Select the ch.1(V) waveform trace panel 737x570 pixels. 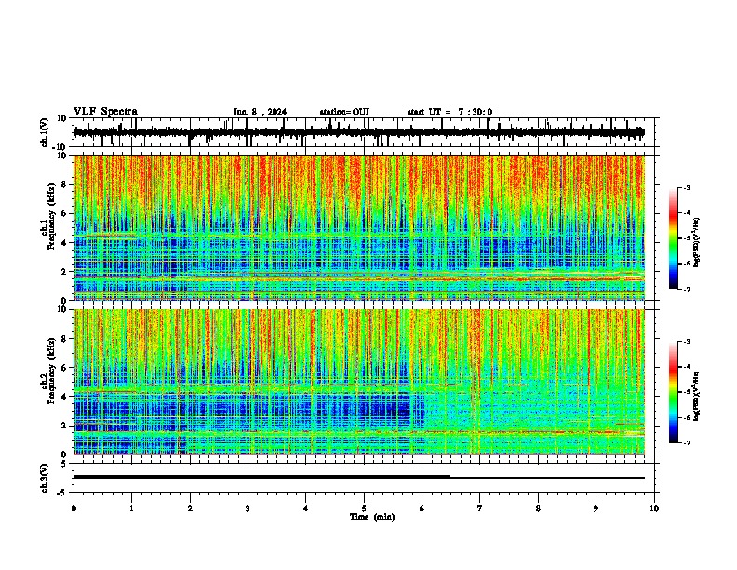click(366, 132)
